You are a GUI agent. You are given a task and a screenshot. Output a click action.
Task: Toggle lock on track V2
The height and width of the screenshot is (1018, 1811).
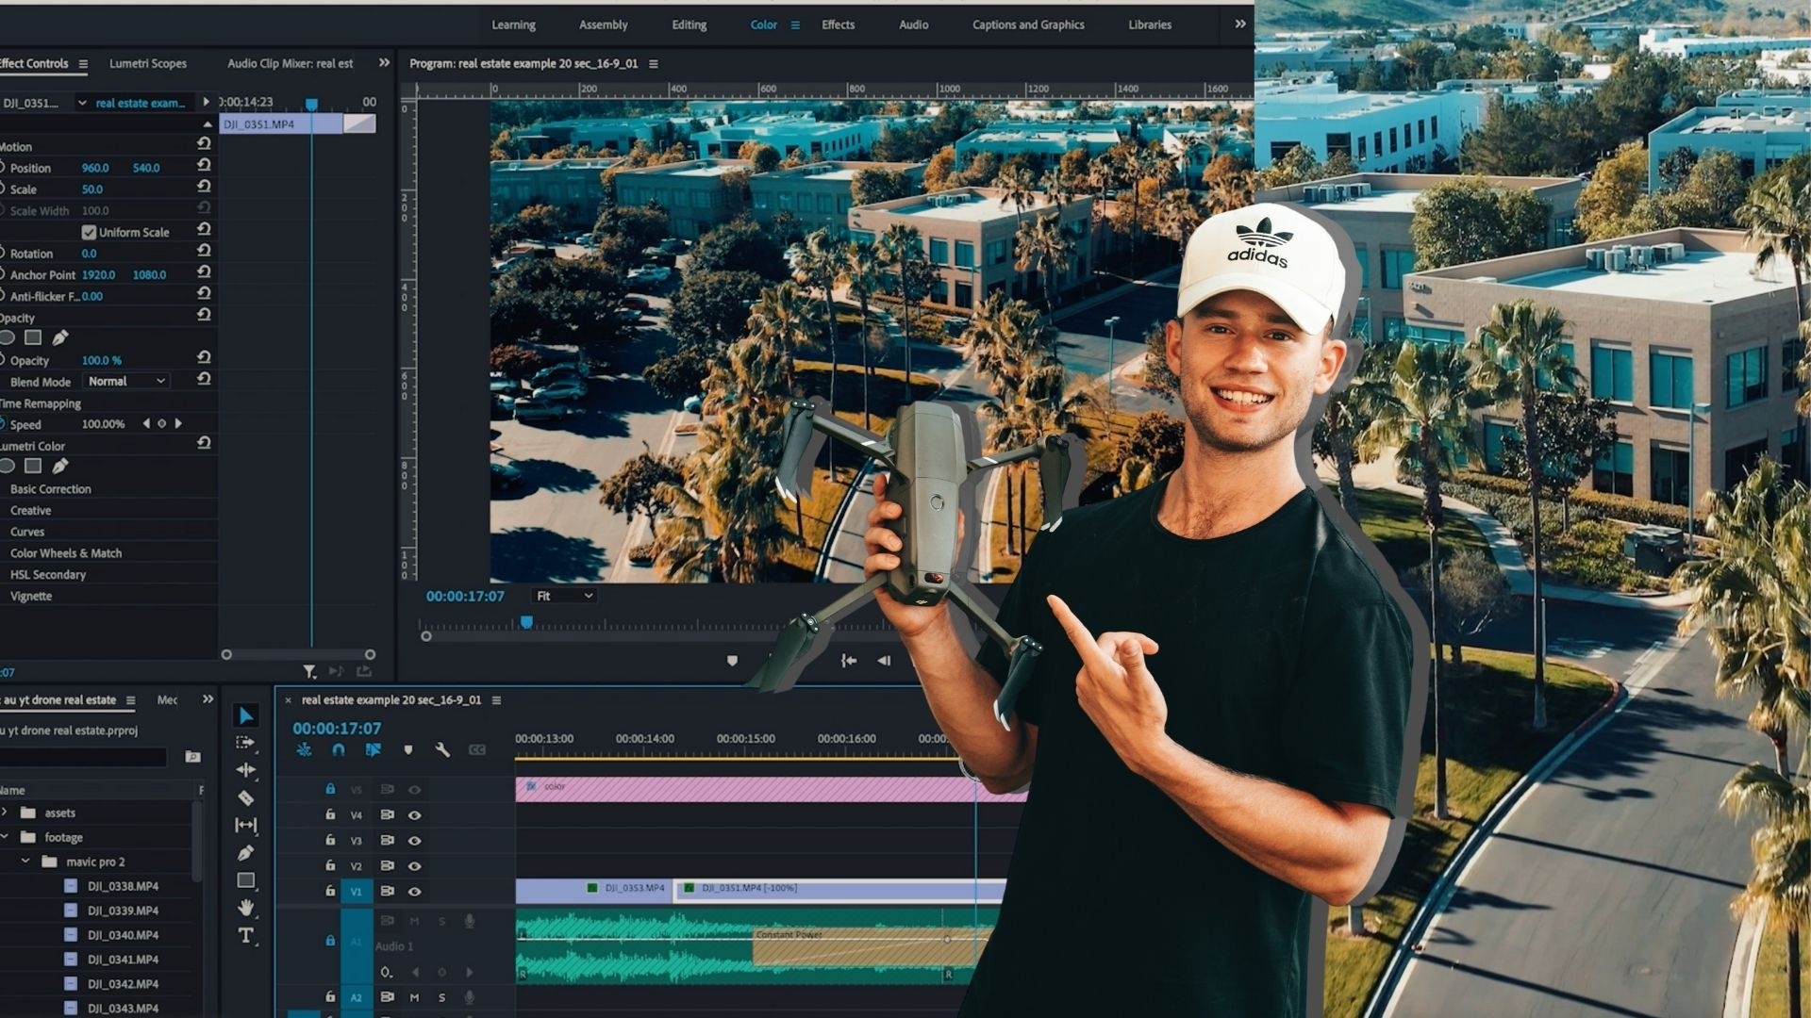[330, 865]
